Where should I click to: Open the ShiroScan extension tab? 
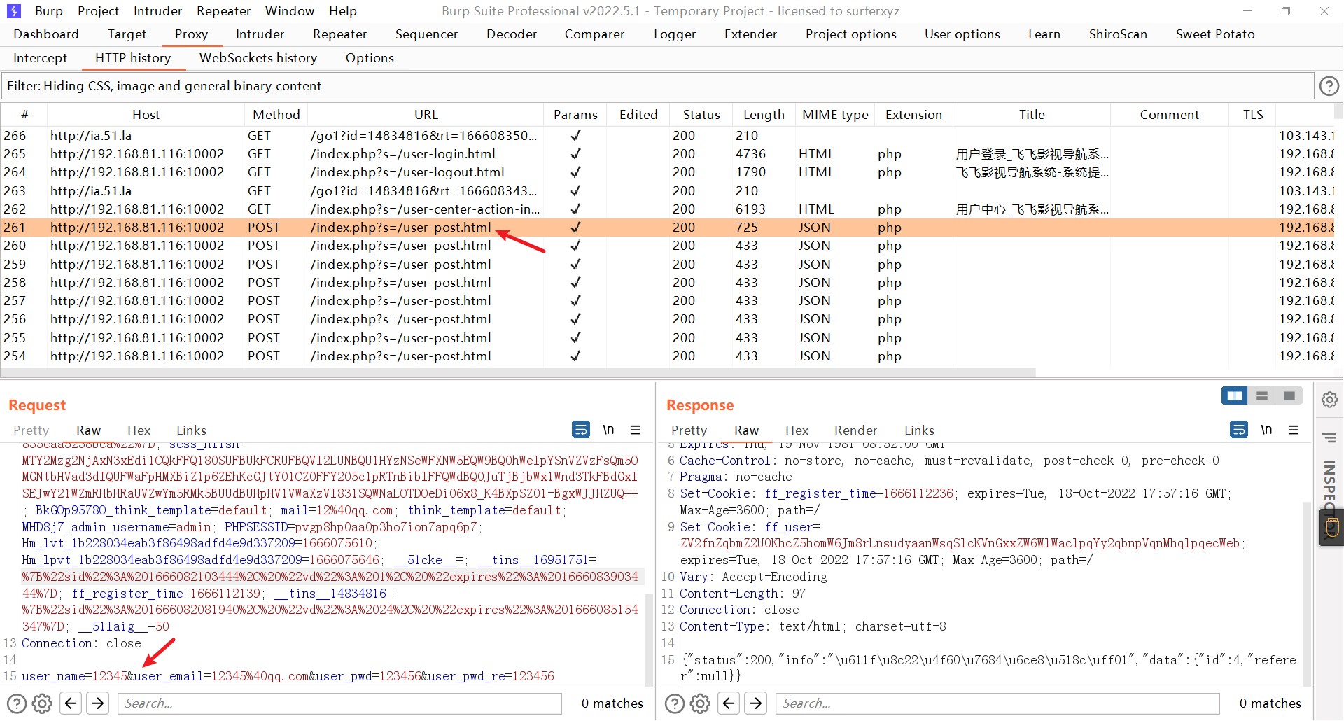point(1118,34)
